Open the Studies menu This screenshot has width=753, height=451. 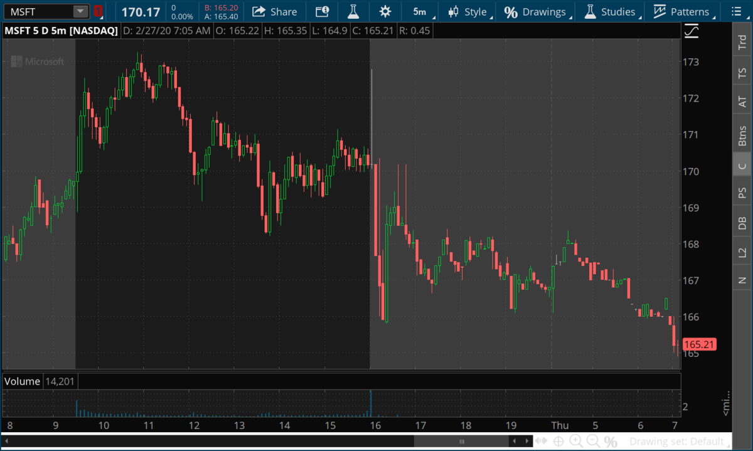[x=610, y=11]
